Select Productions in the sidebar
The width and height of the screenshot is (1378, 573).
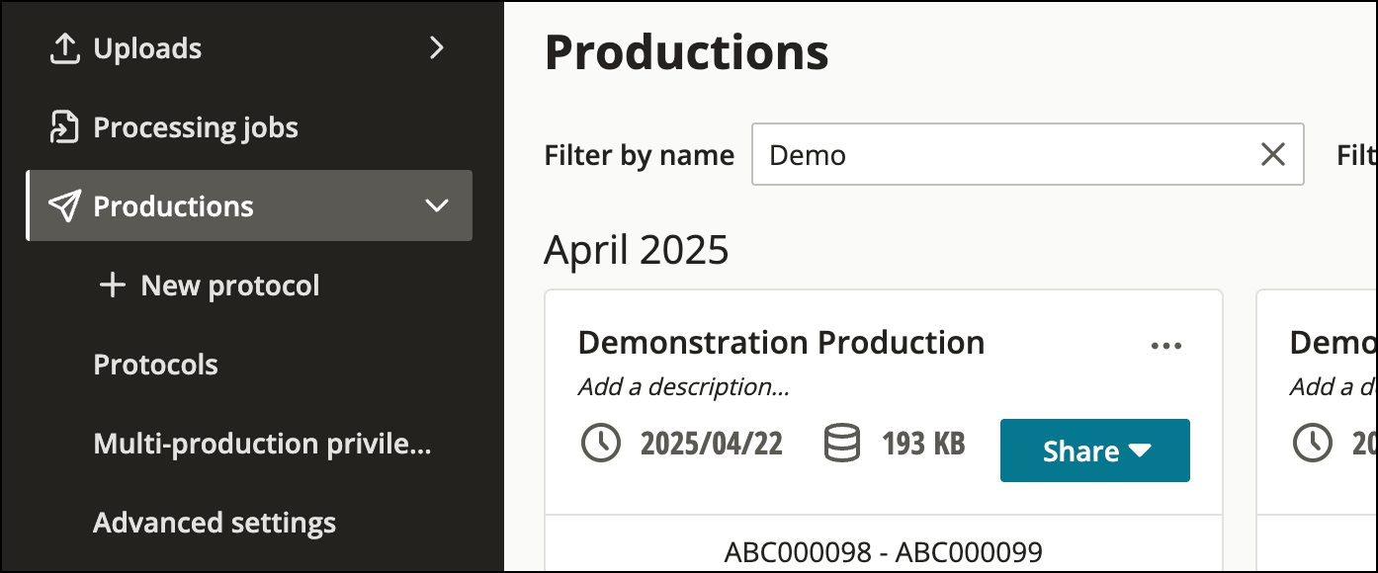tap(249, 205)
